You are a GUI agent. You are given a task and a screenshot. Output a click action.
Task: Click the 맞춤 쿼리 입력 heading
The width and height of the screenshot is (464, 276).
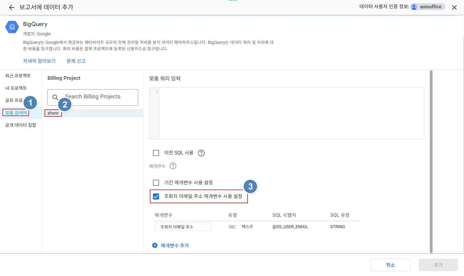165,79
